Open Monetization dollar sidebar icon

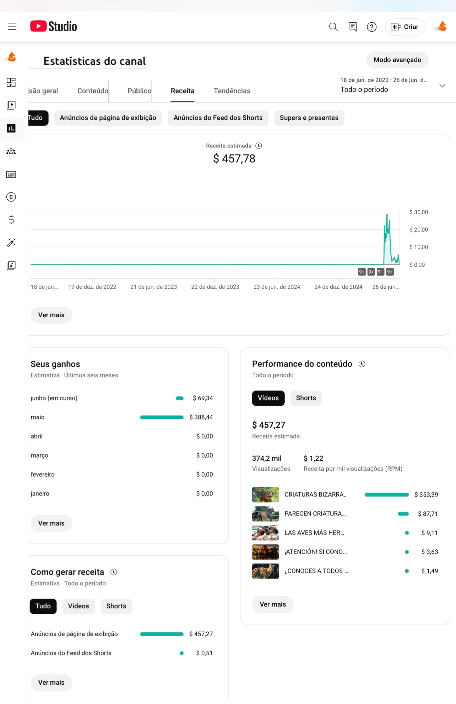click(x=11, y=220)
